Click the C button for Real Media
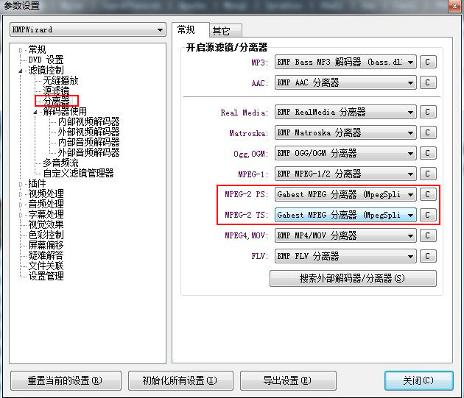This screenshot has height=398, width=464. pyautogui.click(x=428, y=112)
